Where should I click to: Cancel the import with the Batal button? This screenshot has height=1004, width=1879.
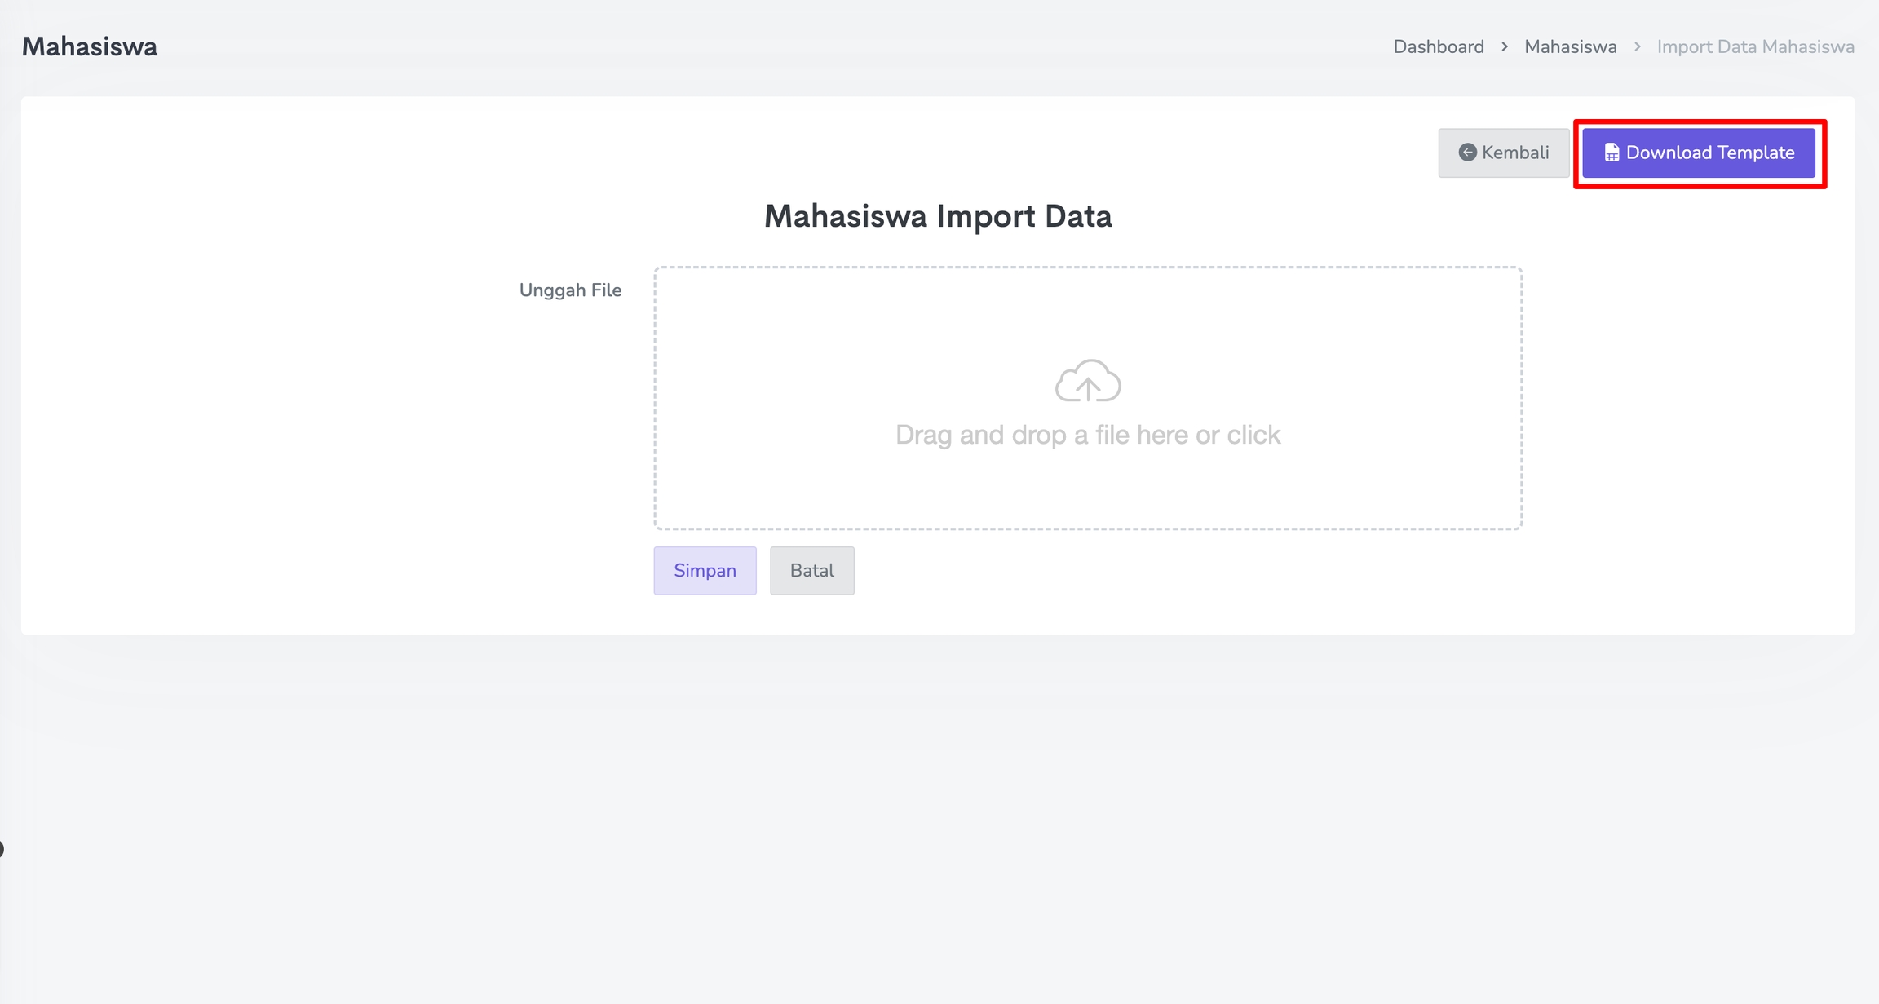[811, 570]
